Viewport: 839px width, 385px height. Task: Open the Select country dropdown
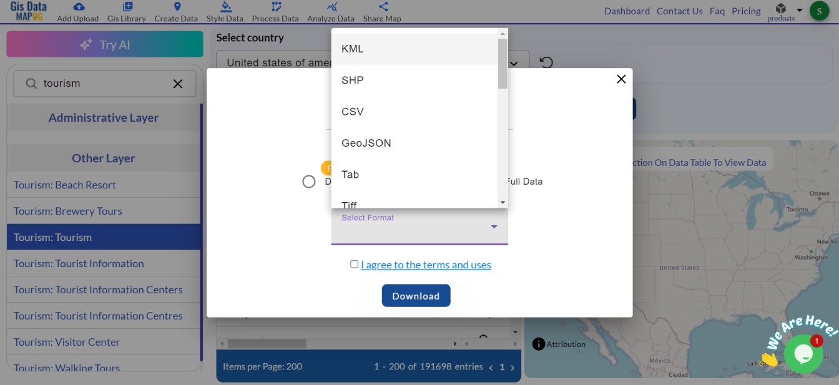click(x=373, y=62)
